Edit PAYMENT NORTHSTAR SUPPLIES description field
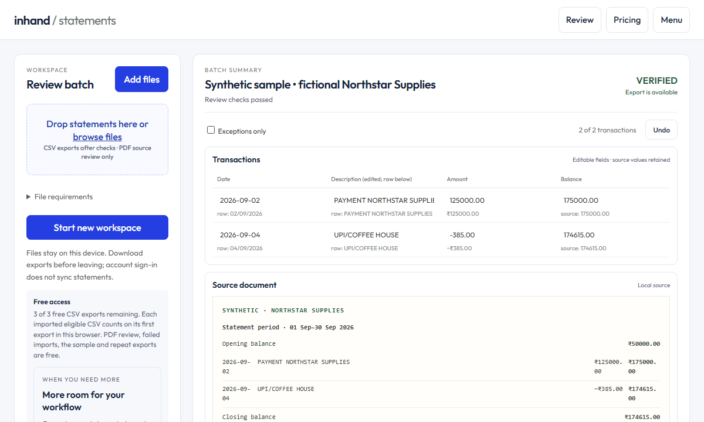 click(x=384, y=200)
